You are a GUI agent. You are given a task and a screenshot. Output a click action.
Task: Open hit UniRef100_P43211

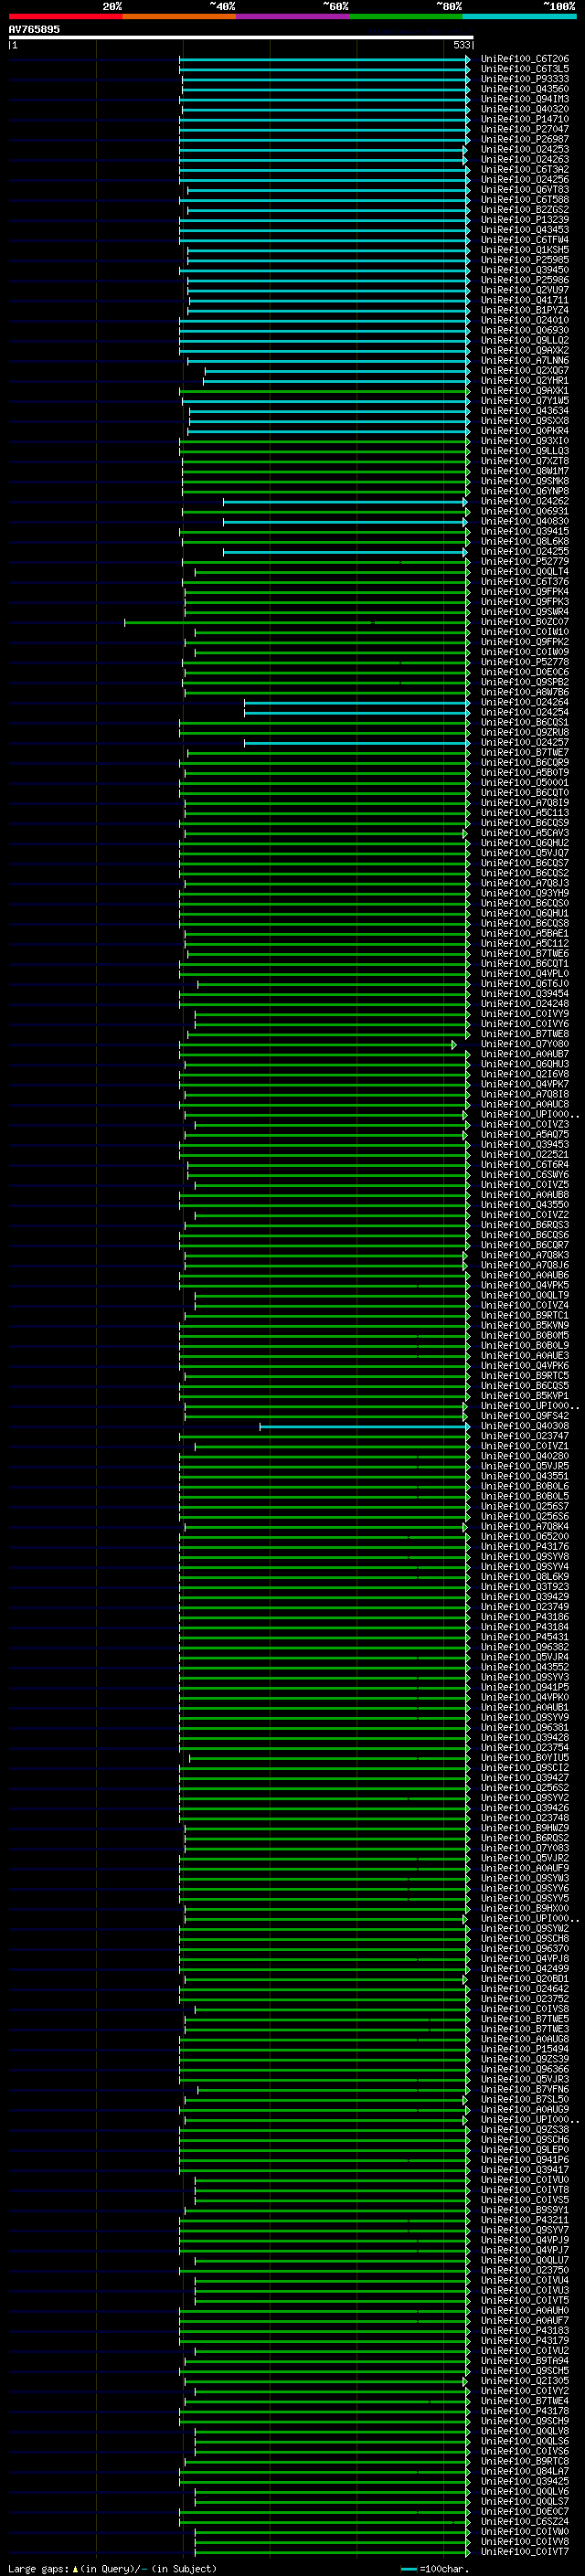(525, 2220)
